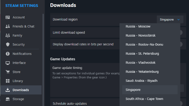Click the STEAM SETTINGS title
This screenshot has width=189, height=106.
[x=22, y=6]
